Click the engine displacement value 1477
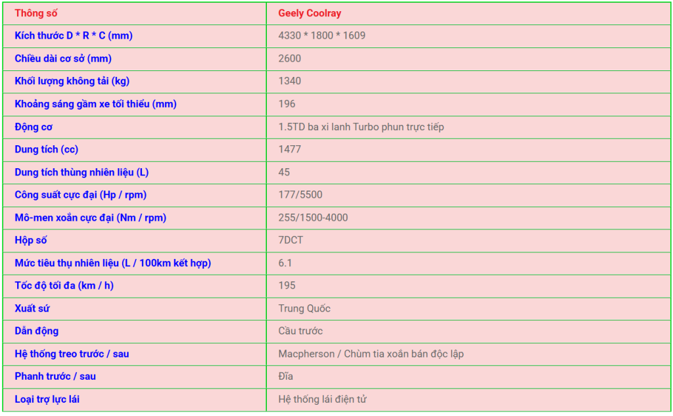Image resolution: width=673 pixels, height=416 pixels. tap(290, 149)
